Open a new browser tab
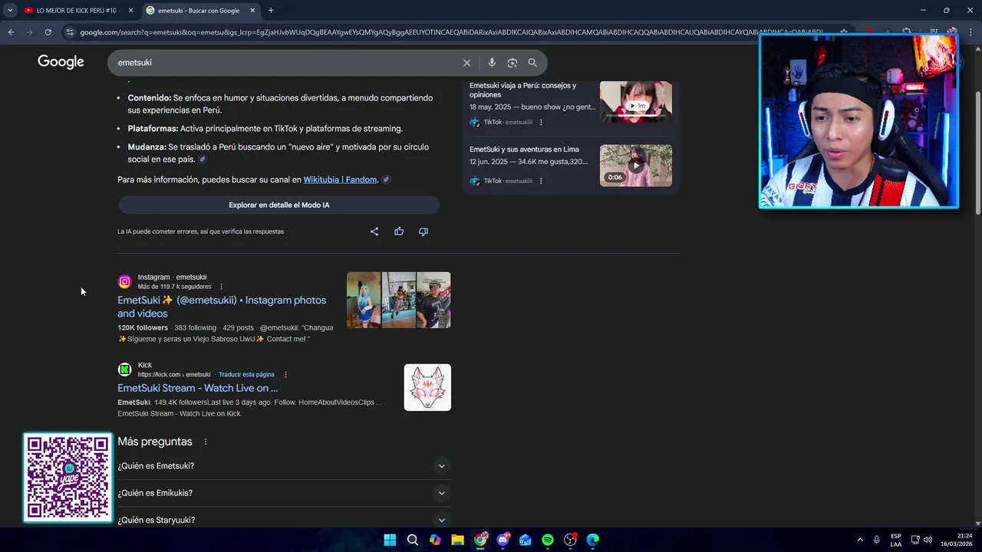This screenshot has height=552, width=982. 271,11
